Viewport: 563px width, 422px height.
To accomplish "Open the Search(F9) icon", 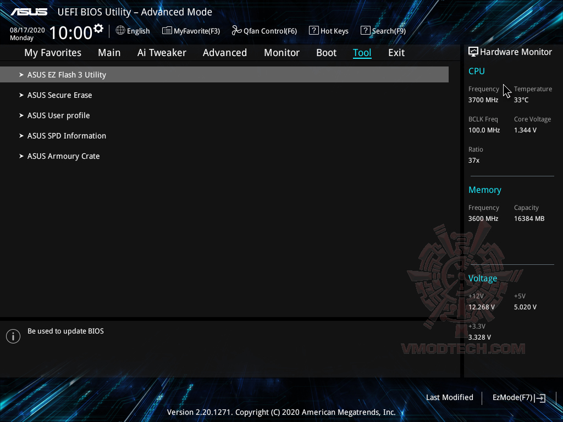I will tap(365, 31).
